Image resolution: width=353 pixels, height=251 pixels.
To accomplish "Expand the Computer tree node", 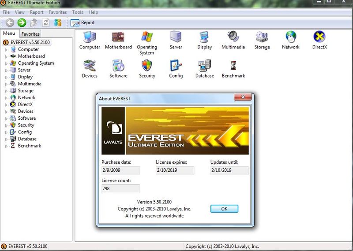I will (6, 50).
